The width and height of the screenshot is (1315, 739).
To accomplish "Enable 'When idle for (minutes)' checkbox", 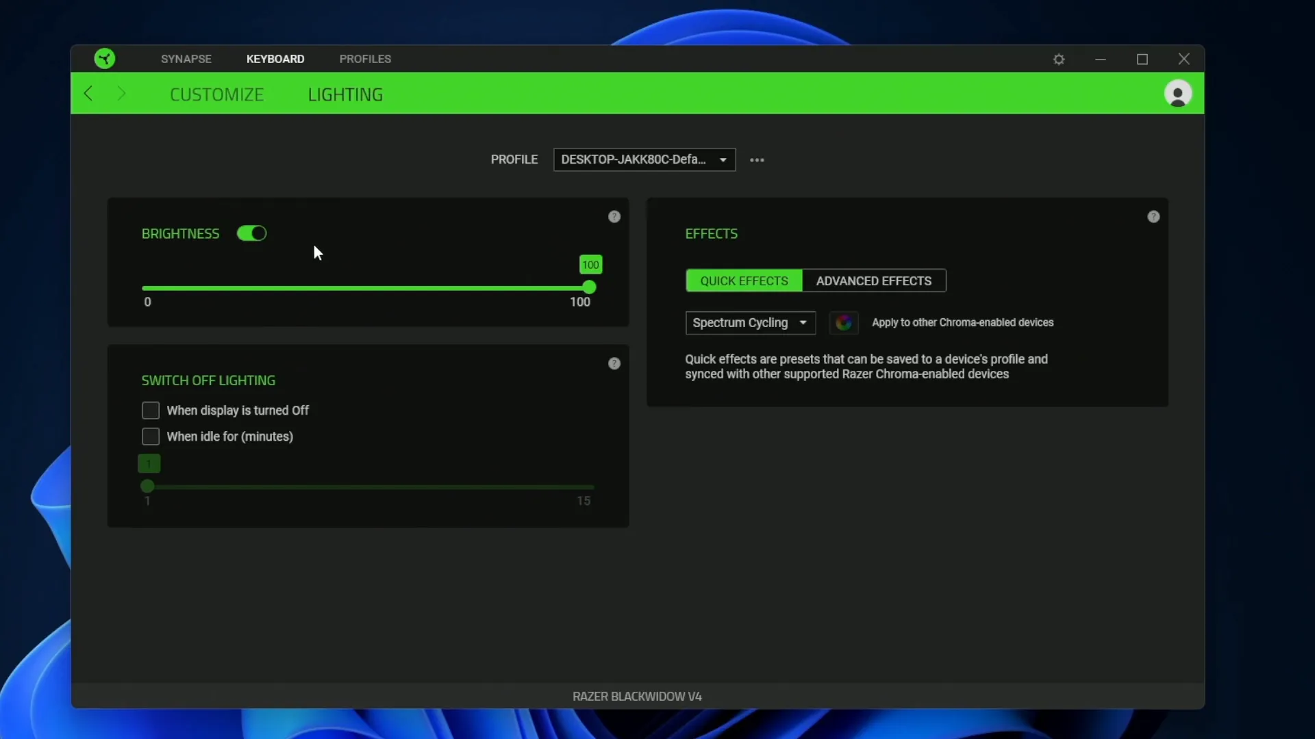I will [x=151, y=437].
